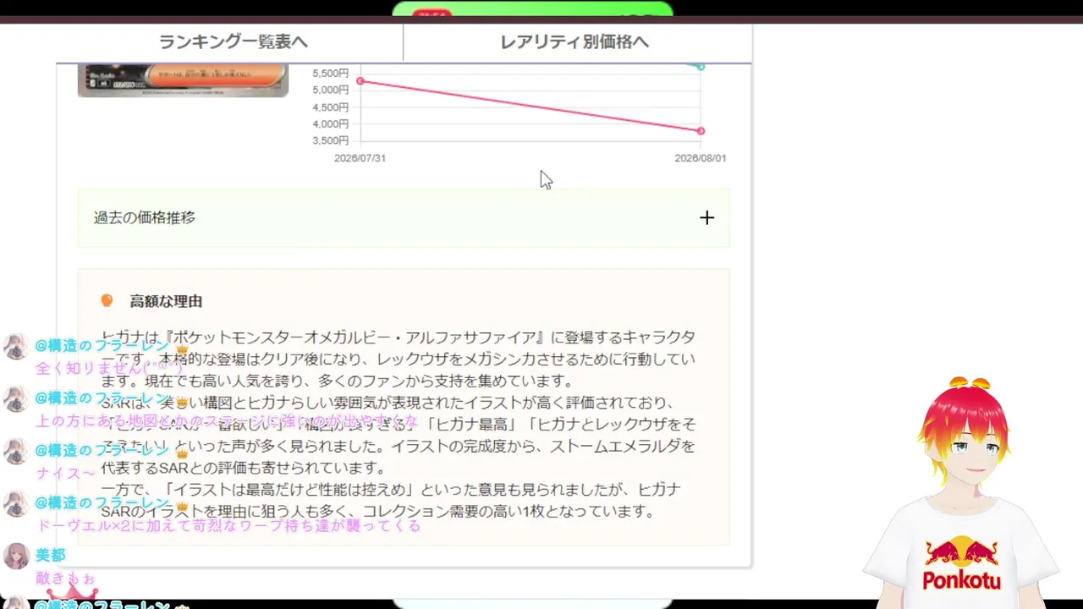The image size is (1083, 609).
Task: Click the username 美都 in chat
Action: tap(50, 555)
